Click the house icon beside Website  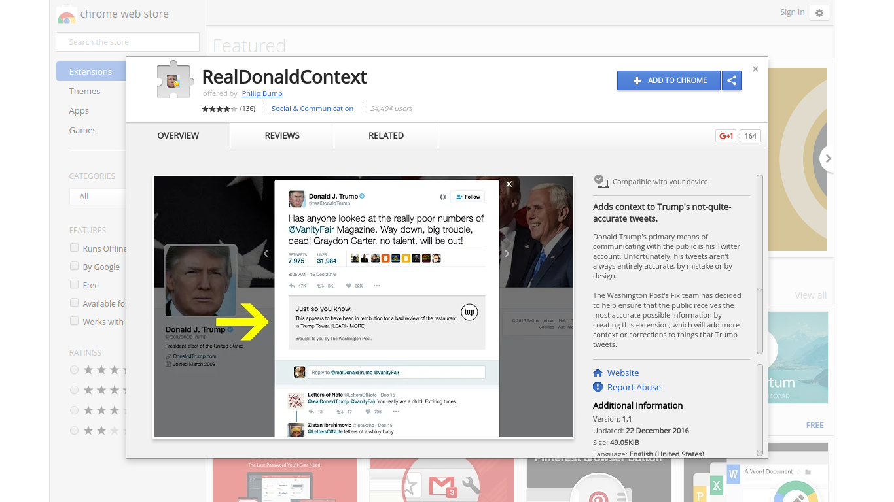click(598, 373)
